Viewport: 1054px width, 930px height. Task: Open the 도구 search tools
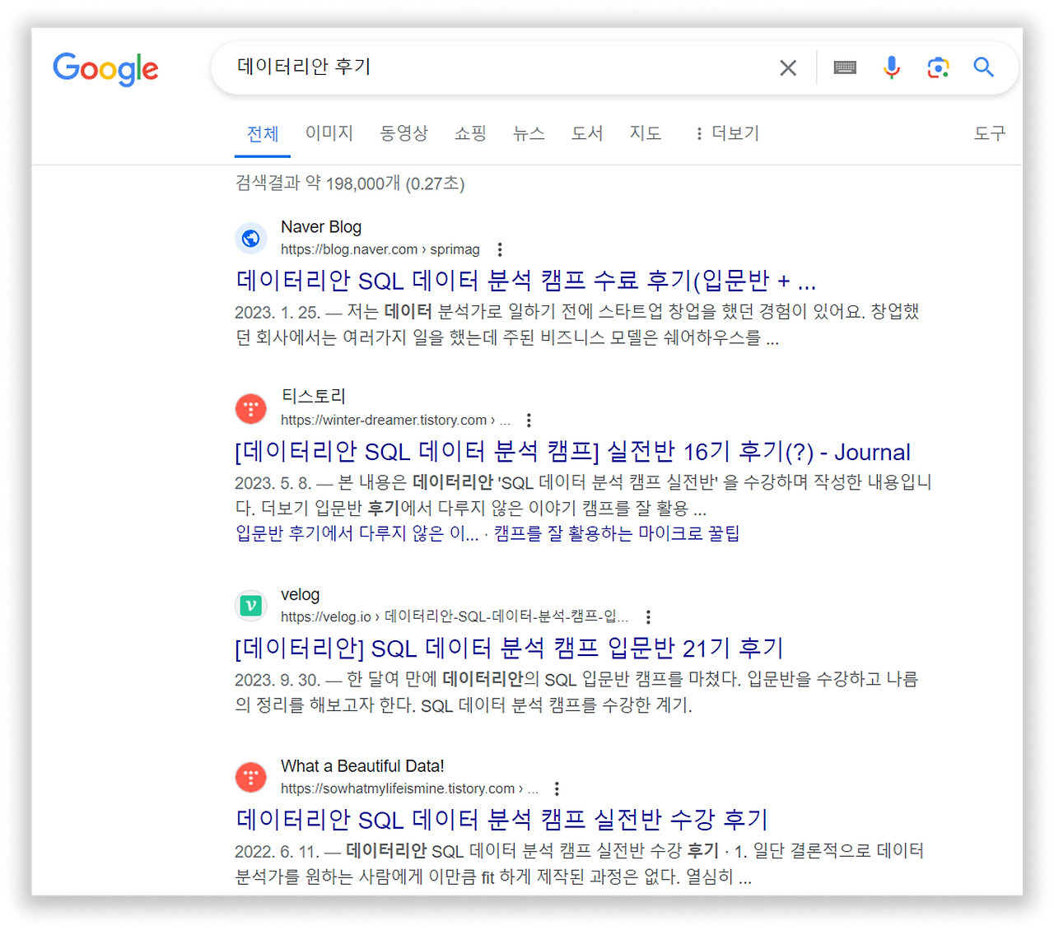pos(990,133)
